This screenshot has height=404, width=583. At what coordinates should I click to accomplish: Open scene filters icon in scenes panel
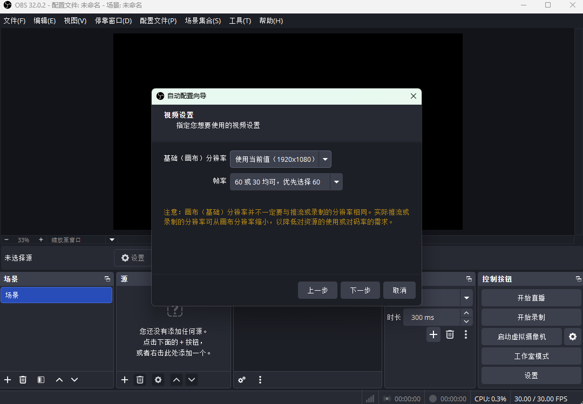[40, 380]
